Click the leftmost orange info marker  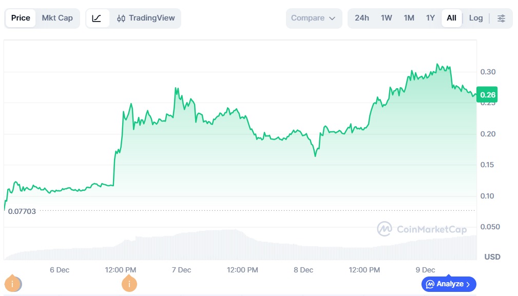(13, 283)
